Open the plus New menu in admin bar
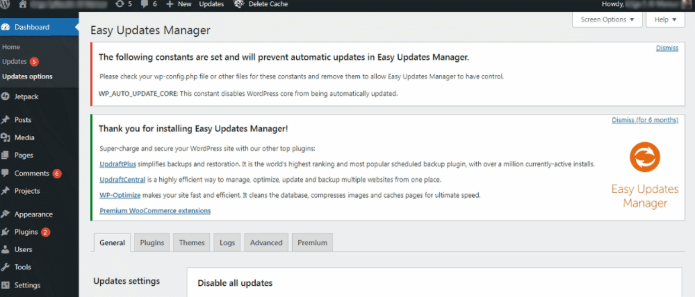 click(x=179, y=4)
